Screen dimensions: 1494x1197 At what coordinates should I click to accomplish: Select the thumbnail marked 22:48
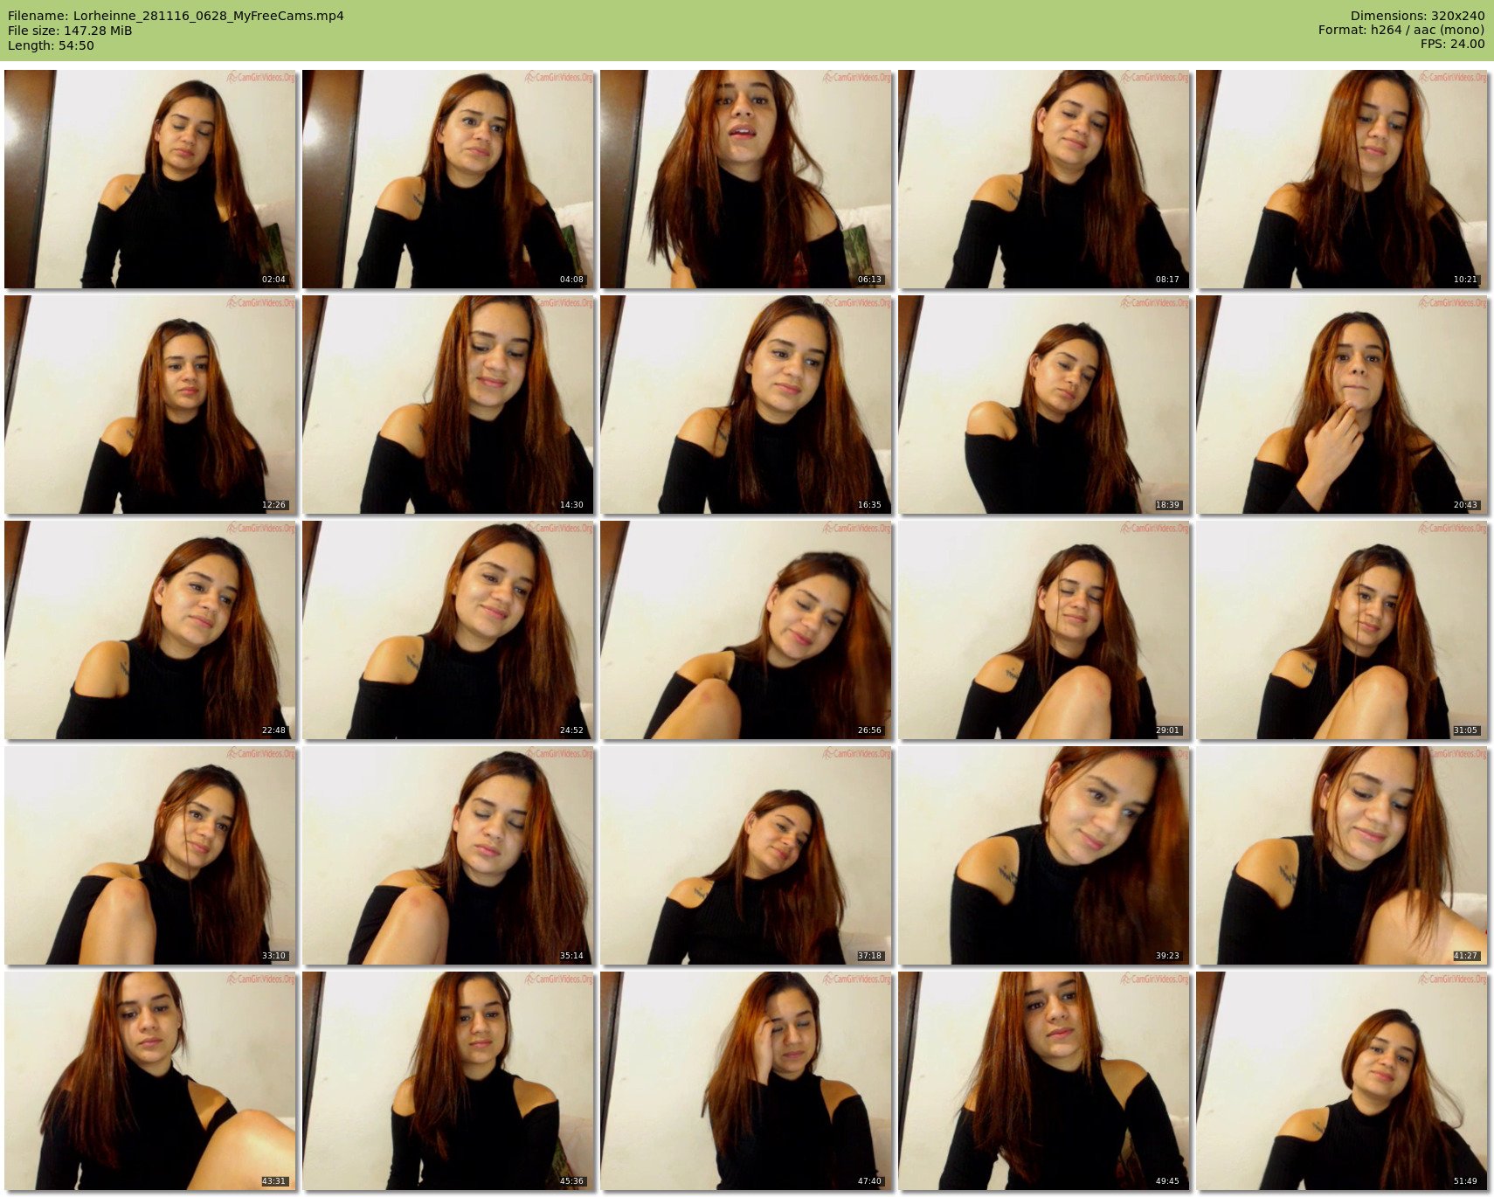coord(150,630)
